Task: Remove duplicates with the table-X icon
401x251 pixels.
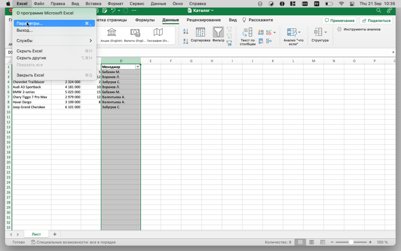Action: tap(260, 41)
